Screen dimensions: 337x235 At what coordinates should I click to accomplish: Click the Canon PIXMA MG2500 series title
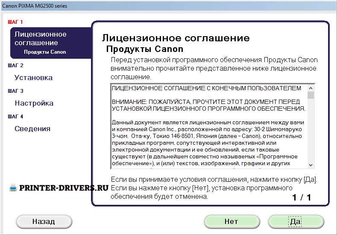(x=35, y=6)
